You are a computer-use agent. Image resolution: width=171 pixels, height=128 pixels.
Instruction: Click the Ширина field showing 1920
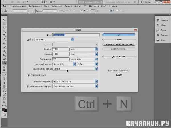pyautogui.click(x=61, y=49)
